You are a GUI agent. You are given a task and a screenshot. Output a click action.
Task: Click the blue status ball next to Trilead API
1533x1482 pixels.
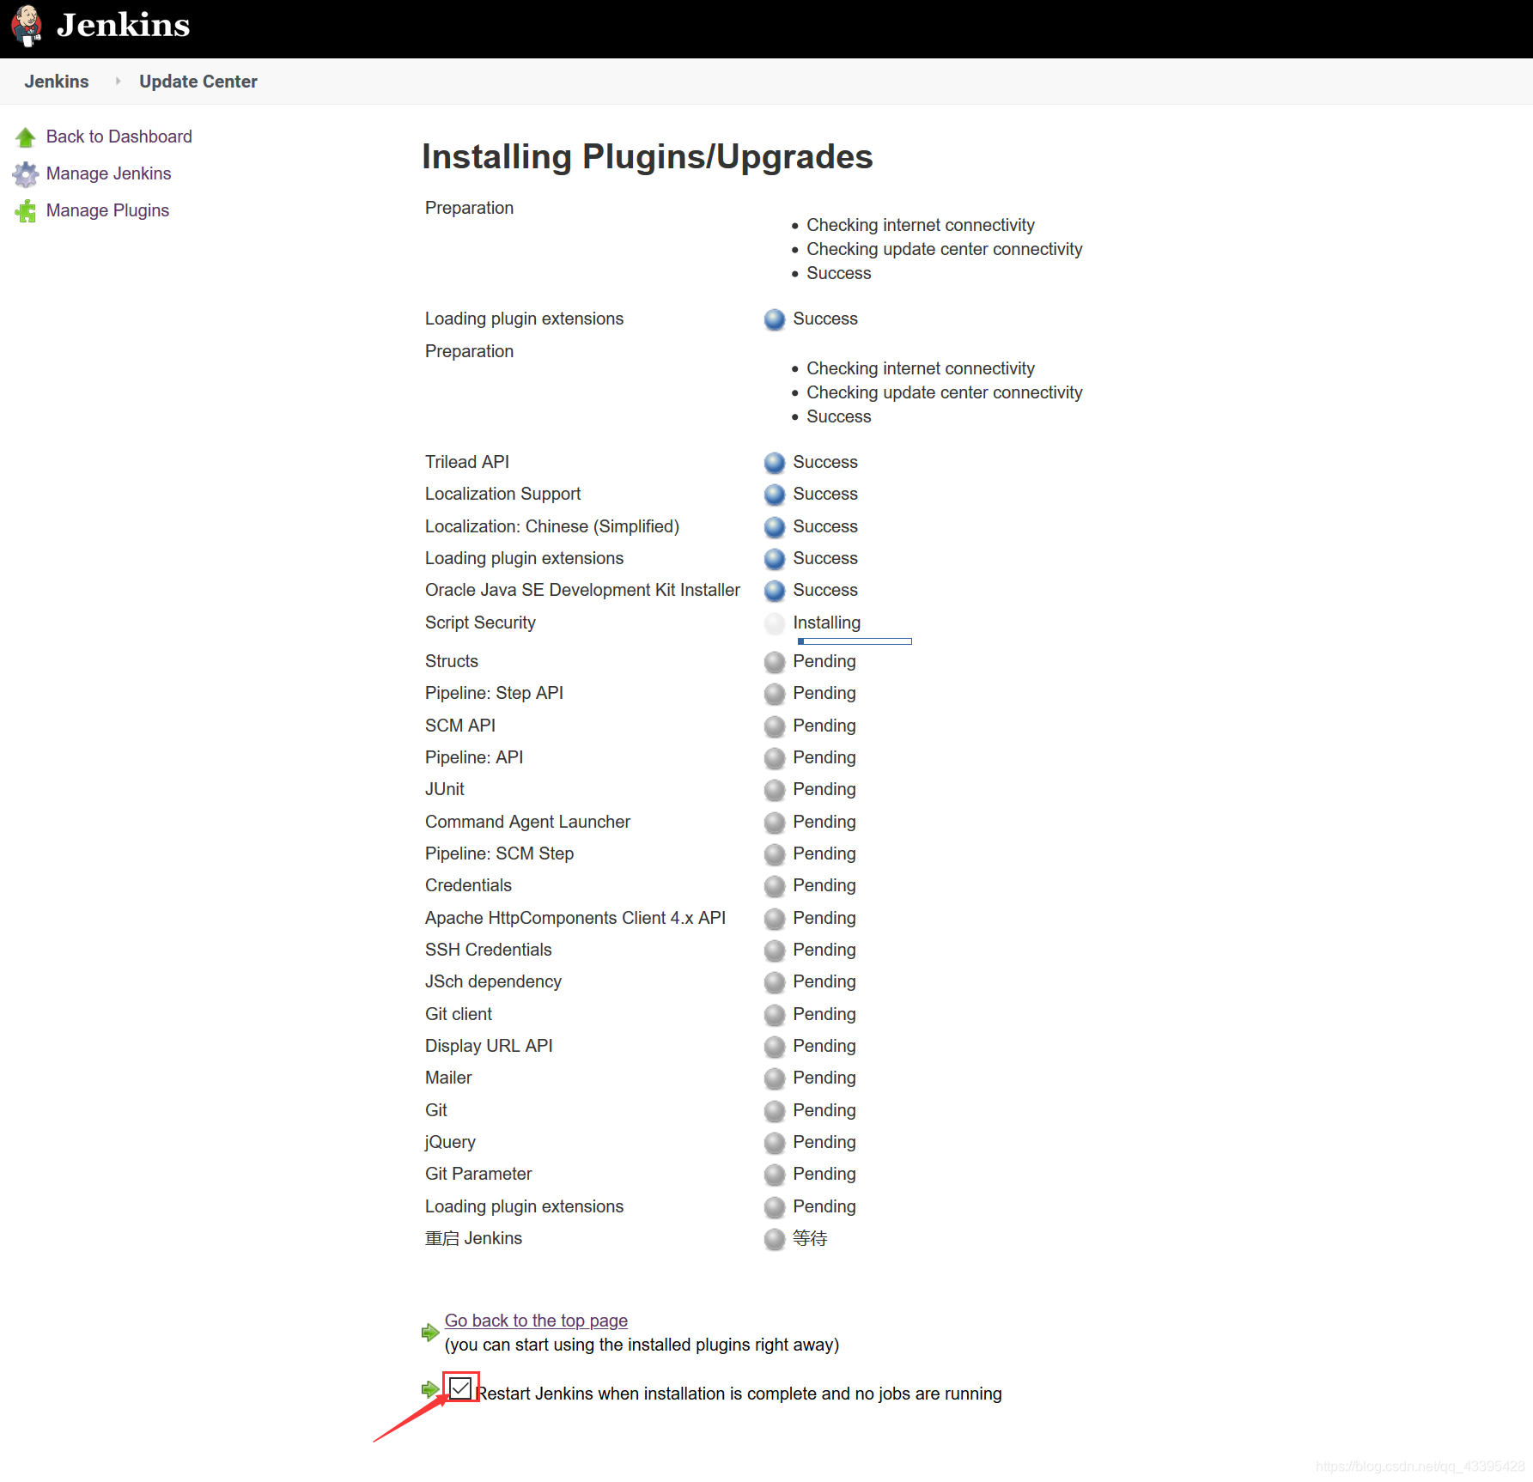click(775, 463)
